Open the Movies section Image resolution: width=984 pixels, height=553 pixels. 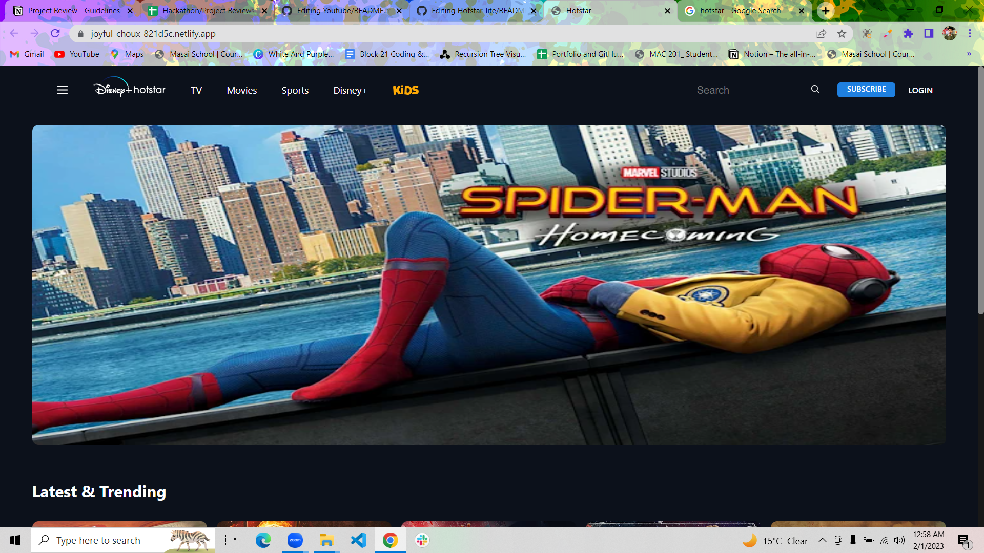242,90
